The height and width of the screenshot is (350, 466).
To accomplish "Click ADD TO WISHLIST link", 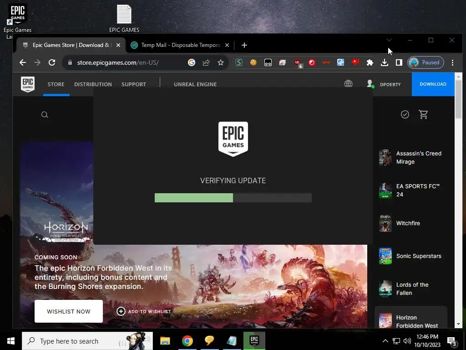I will click(144, 311).
